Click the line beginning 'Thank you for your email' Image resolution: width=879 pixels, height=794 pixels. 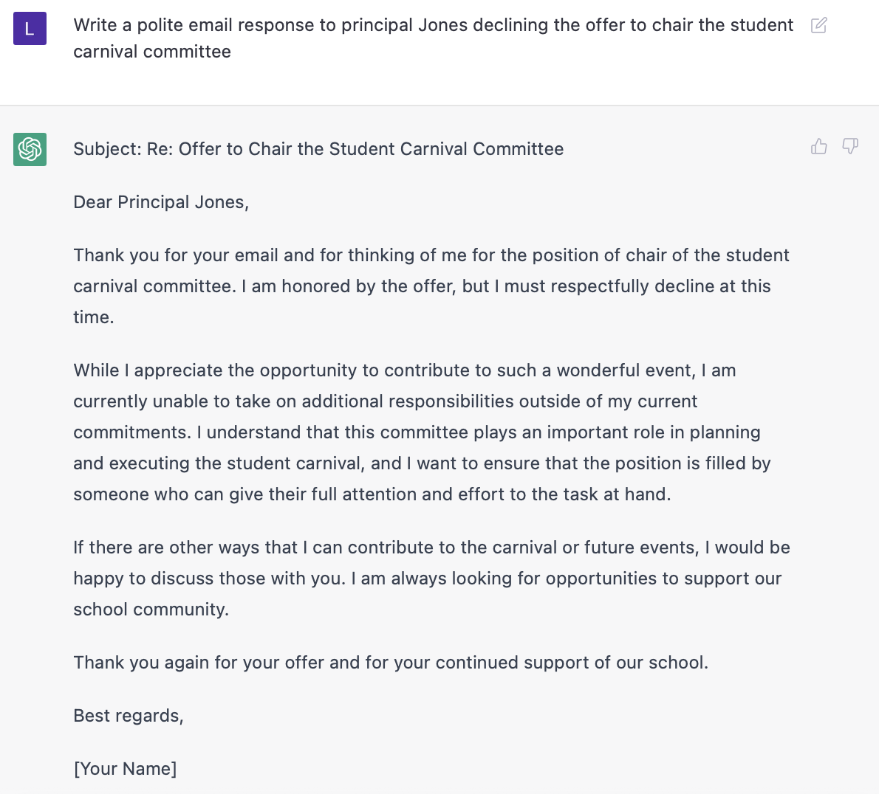(x=431, y=255)
